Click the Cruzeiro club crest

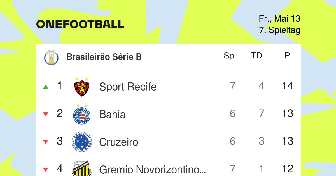(x=82, y=142)
